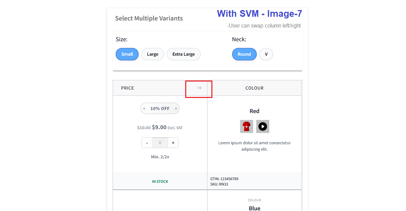The height and width of the screenshot is (211, 406).
Task: Focus the quantity input field
Action: point(160,143)
